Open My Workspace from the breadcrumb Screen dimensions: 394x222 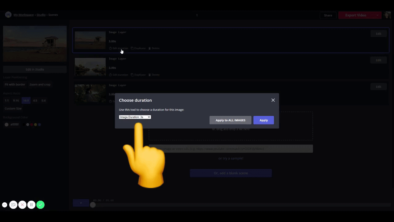coord(23,14)
